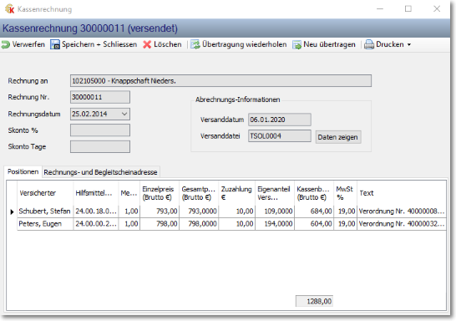Viewport: 456px width, 321px height.
Task: Click the Verwerfen green arrow icon
Action: point(6,44)
